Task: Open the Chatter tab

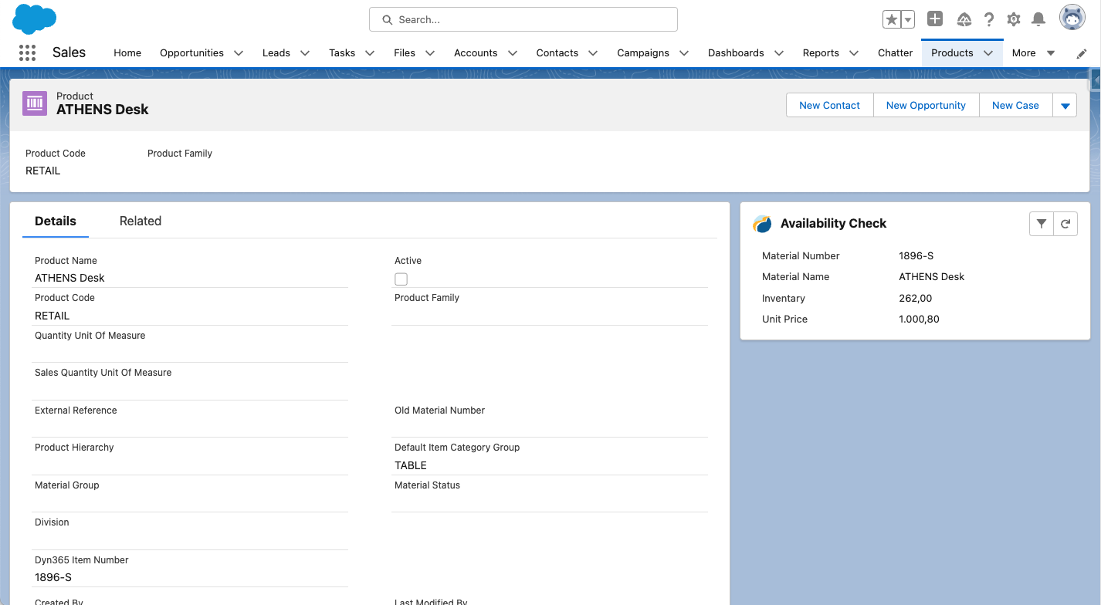Action: pyautogui.click(x=895, y=53)
